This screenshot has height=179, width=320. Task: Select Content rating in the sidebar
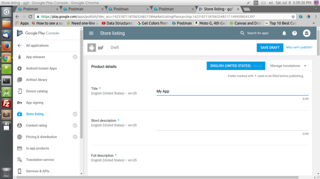pos(36,126)
